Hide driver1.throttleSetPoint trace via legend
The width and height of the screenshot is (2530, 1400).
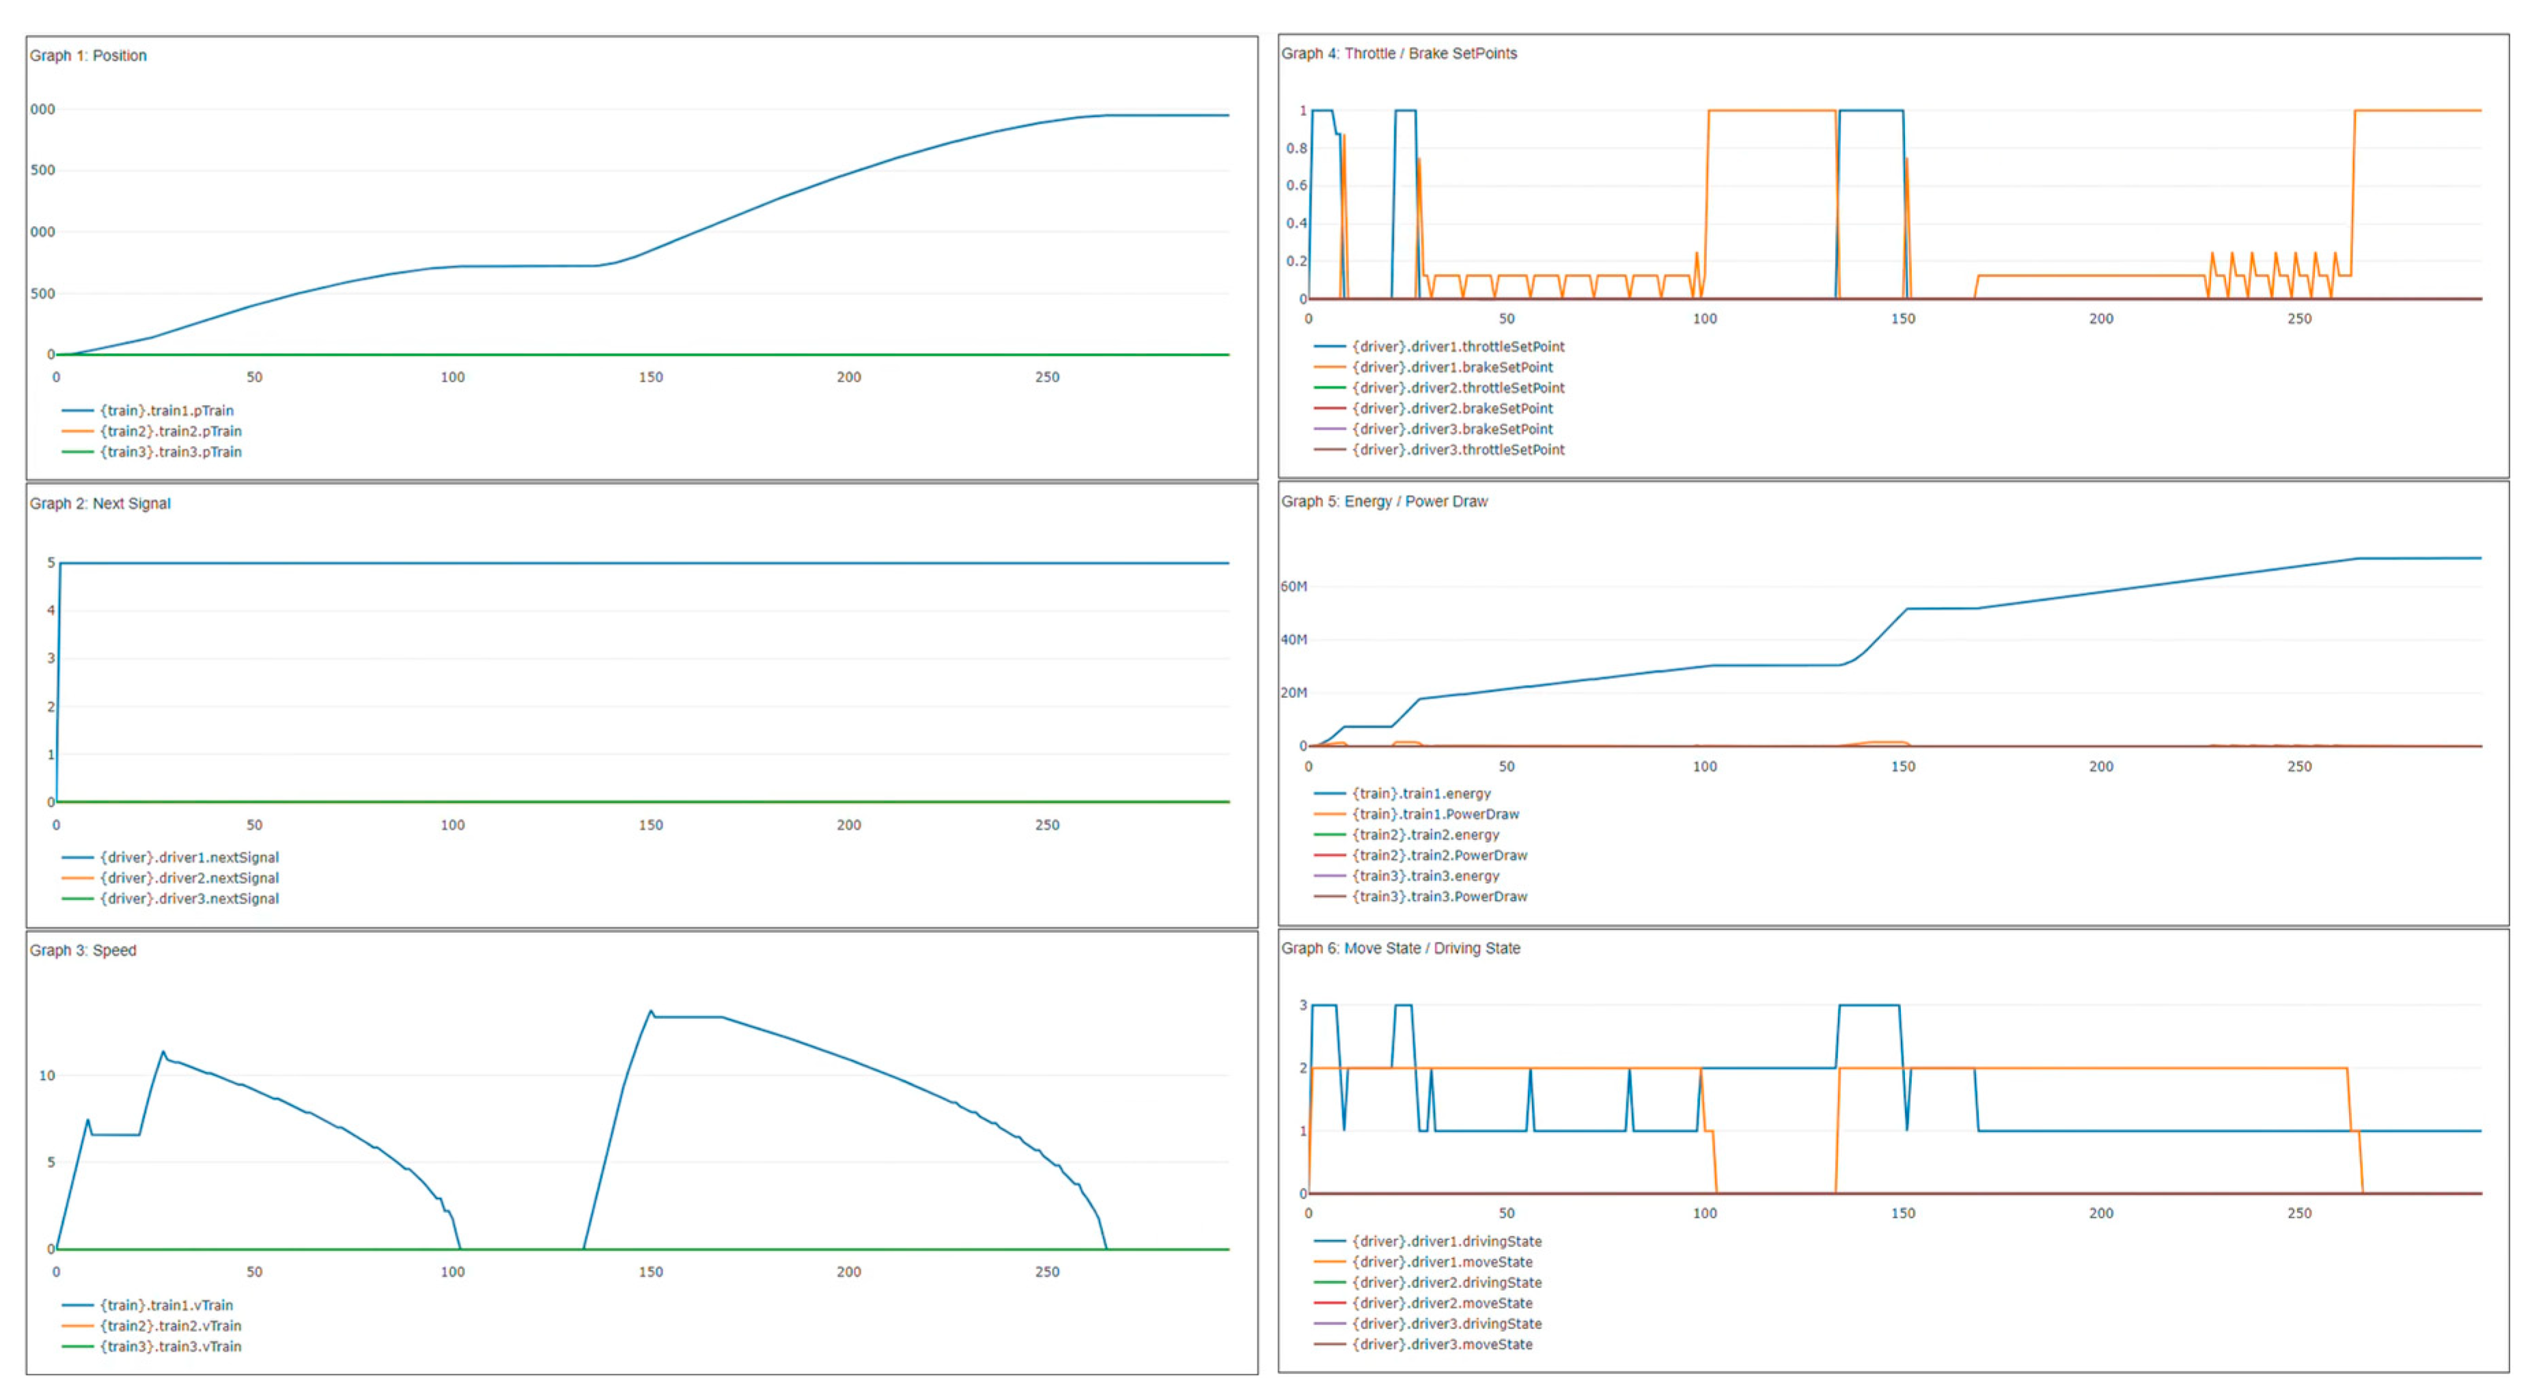[x=1440, y=346]
